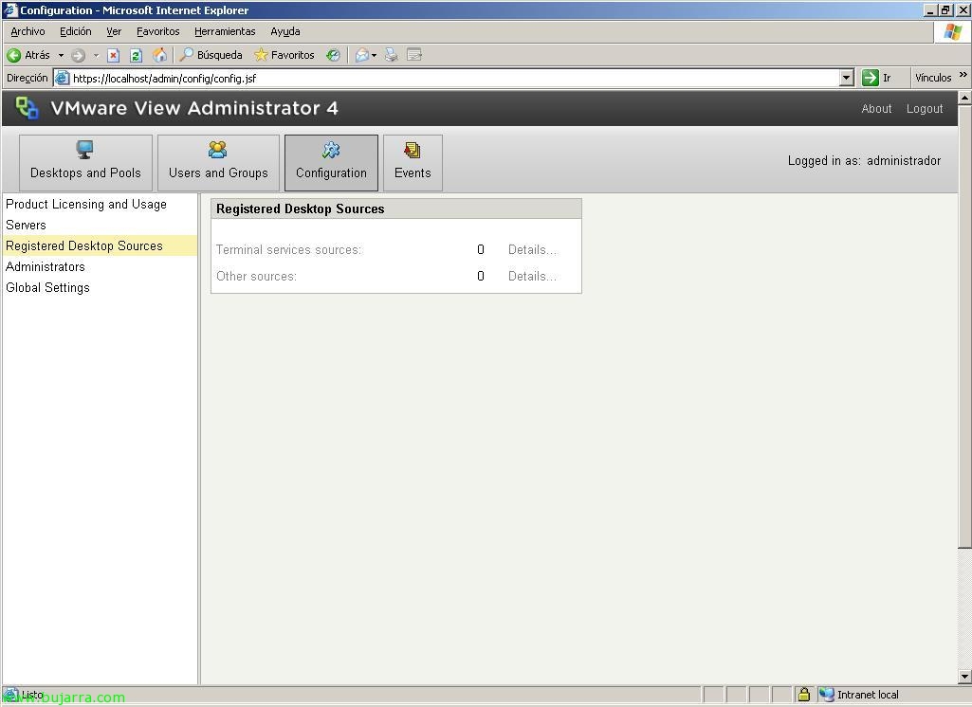
Task: Click the address bar URL field
Action: click(455, 78)
